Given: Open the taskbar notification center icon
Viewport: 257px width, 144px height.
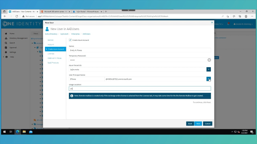Looking at the screenshot, I should point(252,132).
